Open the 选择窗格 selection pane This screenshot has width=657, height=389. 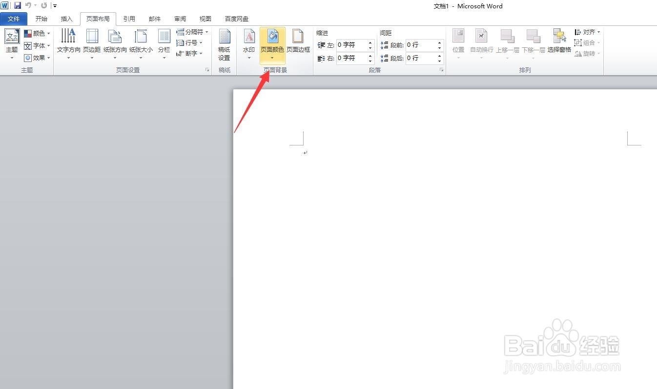pos(559,41)
